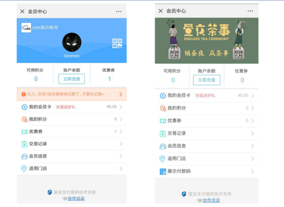The width and height of the screenshot is (284, 207).
Task: Expand 我的会员卡 chevron in left screen
Action: click(121, 107)
